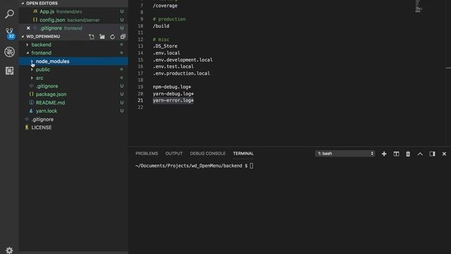Collapse all folders in explorer
This screenshot has height=254, width=451.
click(123, 37)
